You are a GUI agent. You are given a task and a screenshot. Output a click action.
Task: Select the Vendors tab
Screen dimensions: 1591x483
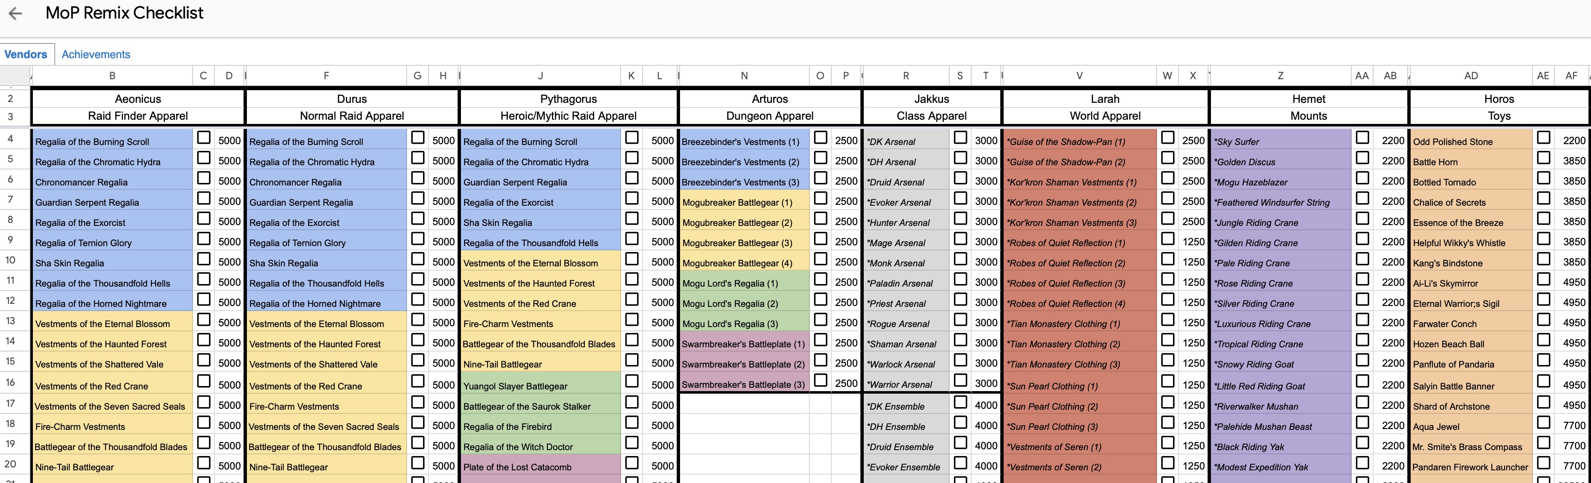[25, 54]
